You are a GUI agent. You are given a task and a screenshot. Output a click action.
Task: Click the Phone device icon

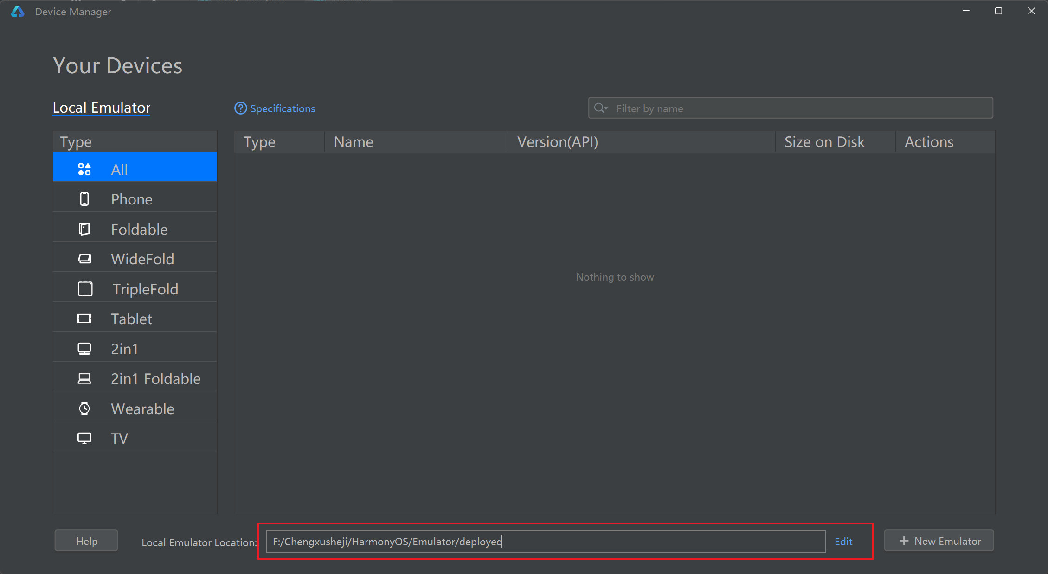84,199
